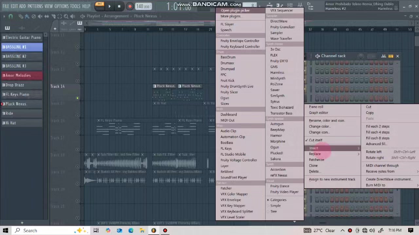Viewport: 419px width, 235px height.
Task: Toggle the Track 14 mute indicator
Action: (77, 98)
